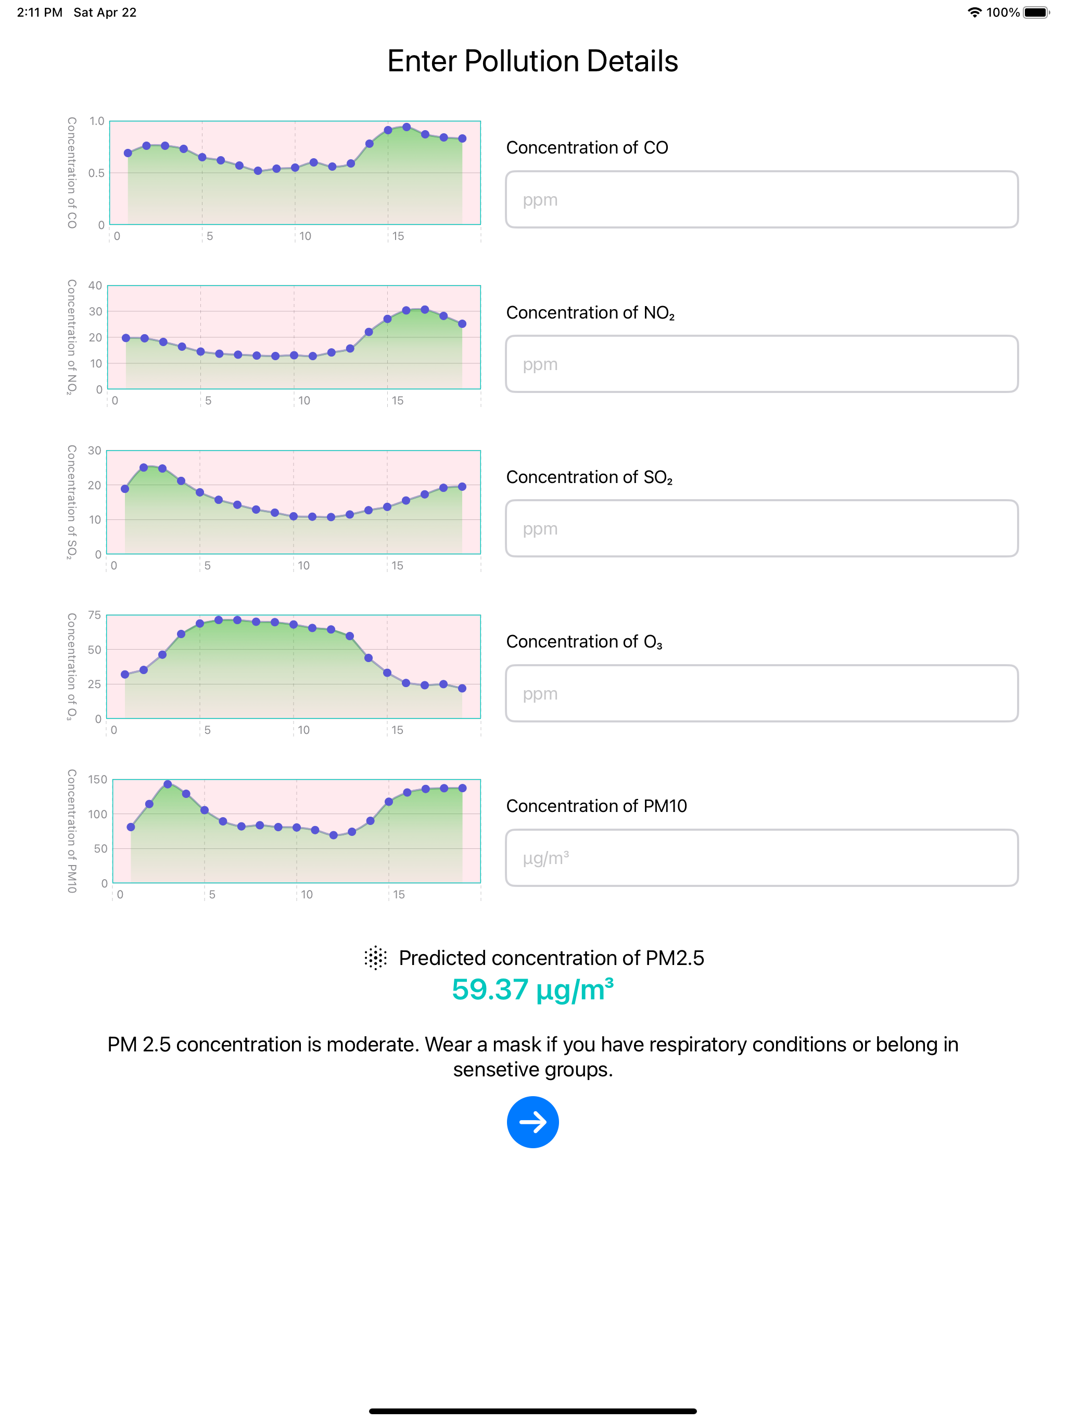Image resolution: width=1066 pixels, height=1422 pixels.
Task: Focus the Concentration of SO₂ input field
Action: click(762, 528)
